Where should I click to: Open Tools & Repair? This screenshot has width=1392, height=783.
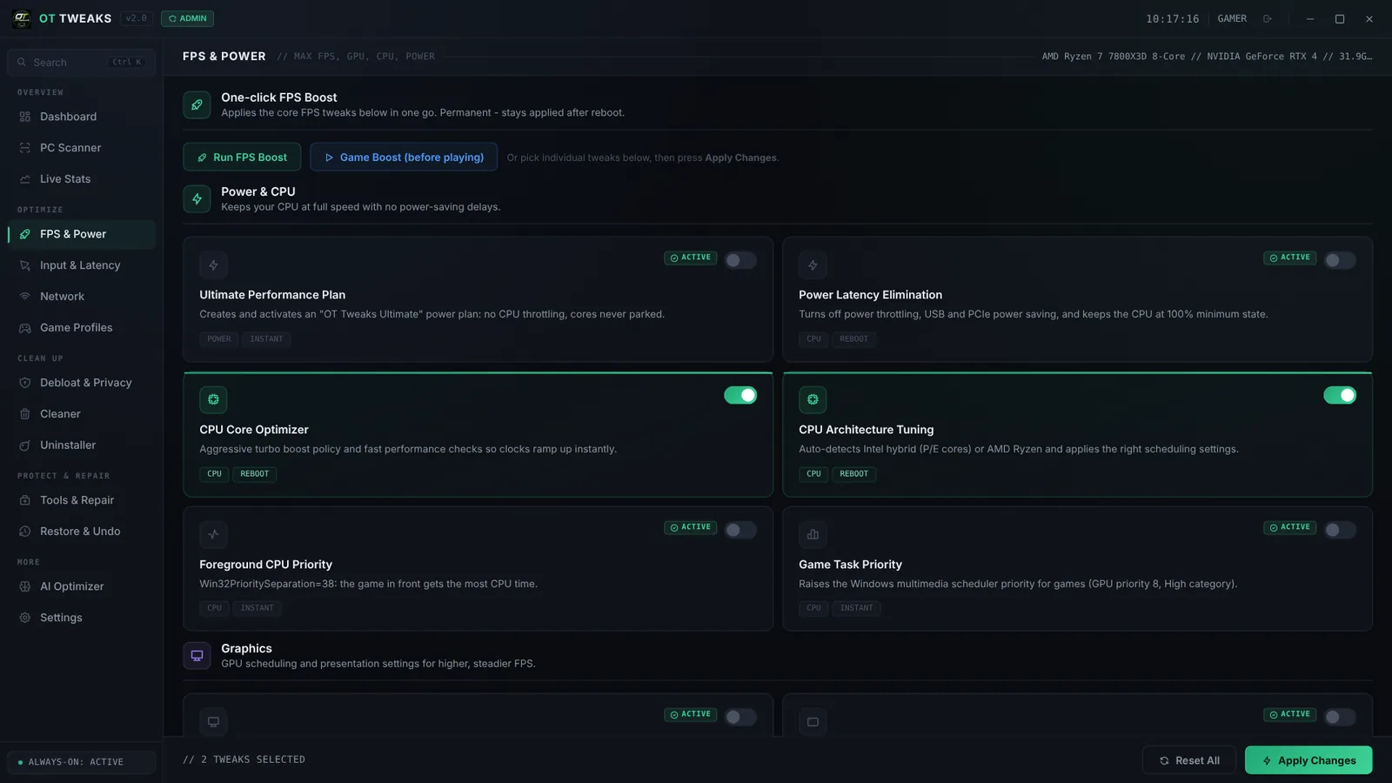81,500
